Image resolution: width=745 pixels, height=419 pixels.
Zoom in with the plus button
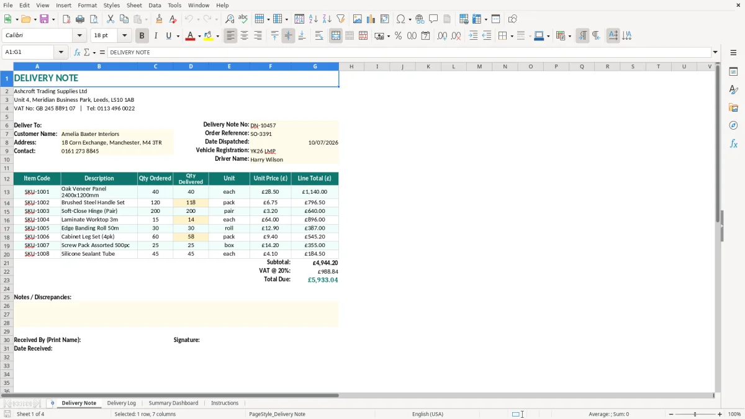coord(720,414)
